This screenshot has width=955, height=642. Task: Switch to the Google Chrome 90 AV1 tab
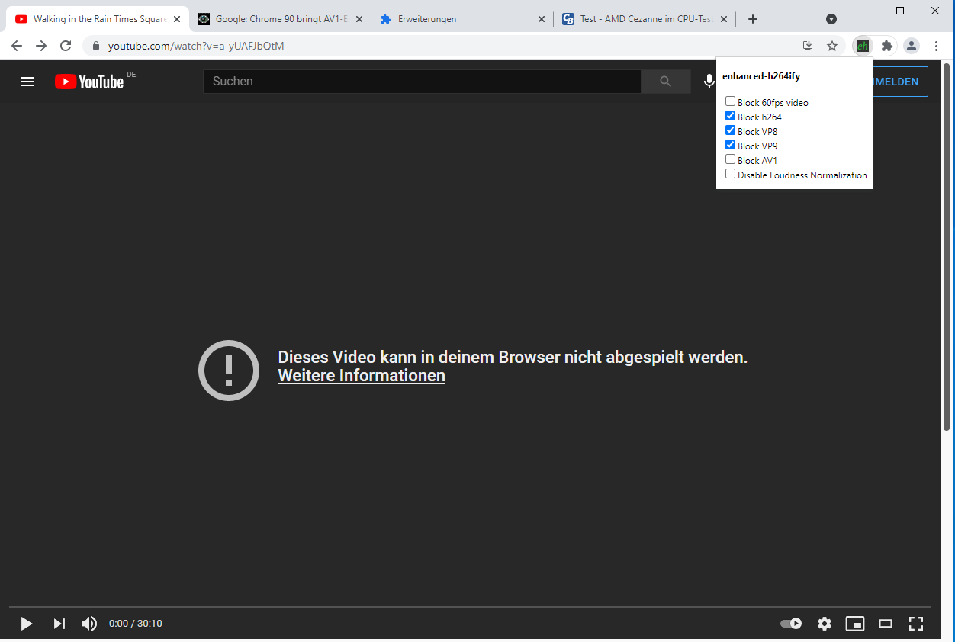point(280,19)
